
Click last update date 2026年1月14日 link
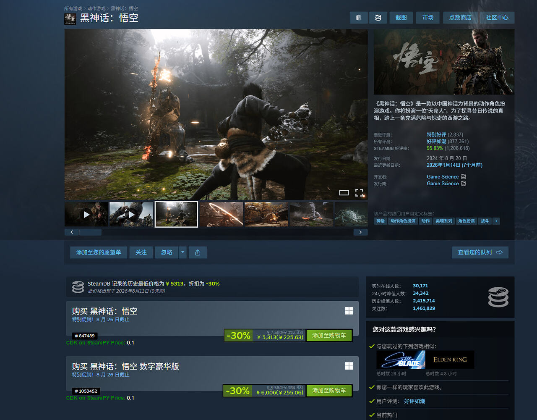tap(454, 165)
